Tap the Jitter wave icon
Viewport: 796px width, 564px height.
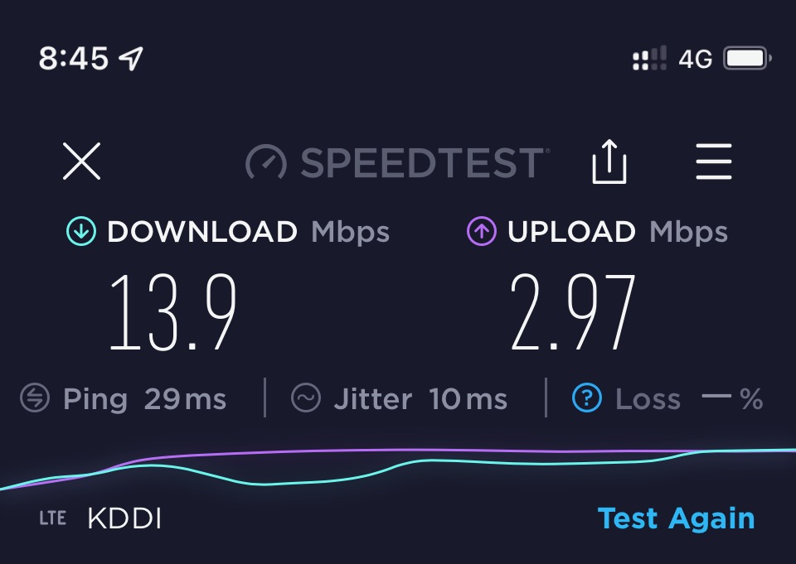point(306,398)
